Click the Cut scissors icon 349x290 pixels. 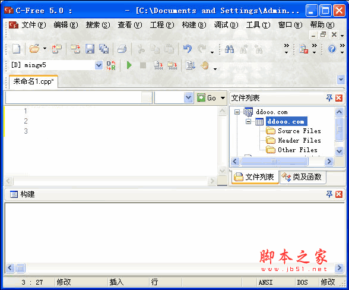pyautogui.click(x=141, y=49)
